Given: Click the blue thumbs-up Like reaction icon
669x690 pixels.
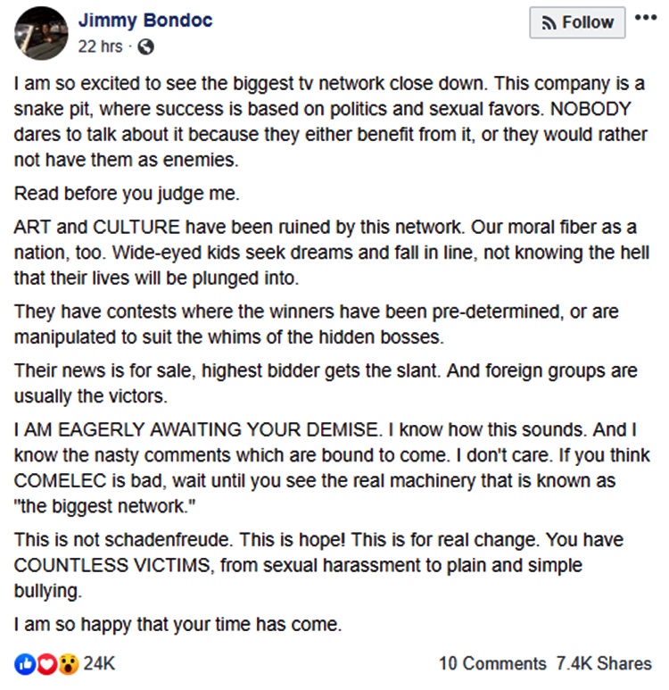Looking at the screenshot, I should click(x=25, y=663).
